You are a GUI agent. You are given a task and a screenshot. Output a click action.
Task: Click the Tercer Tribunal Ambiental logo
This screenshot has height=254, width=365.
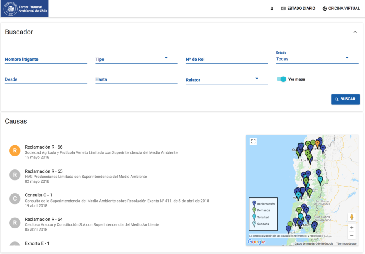[25, 9]
